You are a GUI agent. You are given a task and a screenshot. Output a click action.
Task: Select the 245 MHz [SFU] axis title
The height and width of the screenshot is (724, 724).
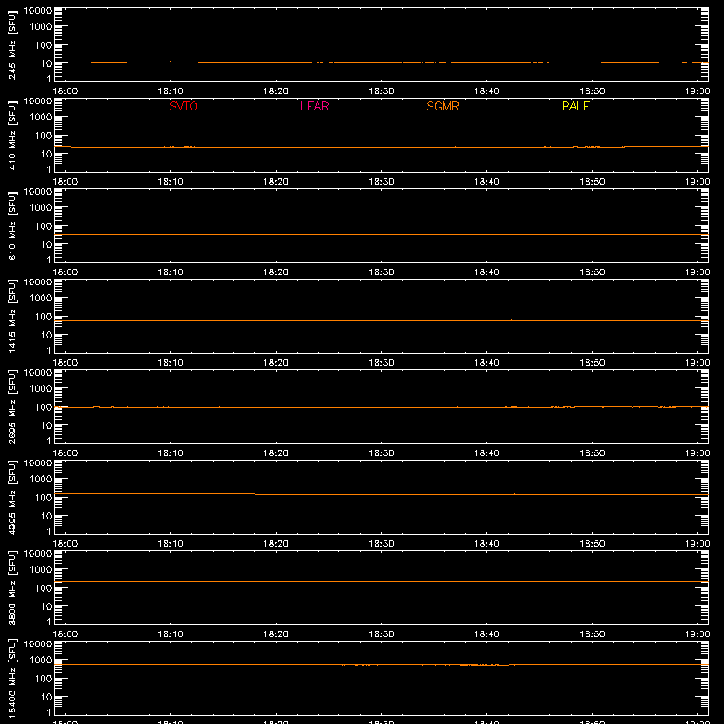(x=12, y=44)
